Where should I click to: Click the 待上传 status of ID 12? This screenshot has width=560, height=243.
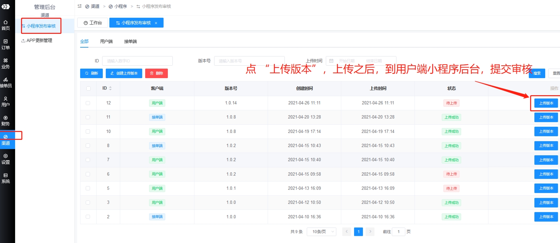[452, 103]
